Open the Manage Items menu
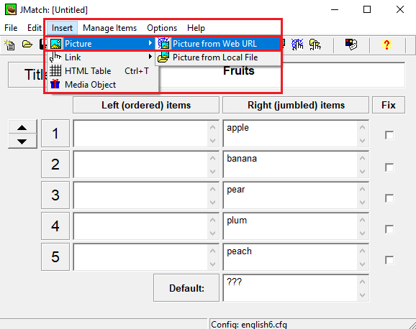416x329 pixels. click(x=109, y=28)
